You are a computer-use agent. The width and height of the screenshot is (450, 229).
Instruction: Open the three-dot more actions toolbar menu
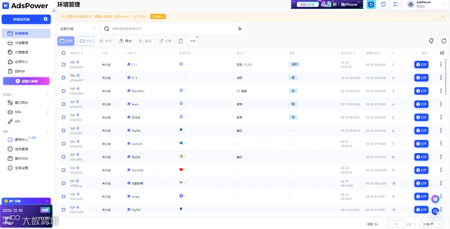coord(193,41)
